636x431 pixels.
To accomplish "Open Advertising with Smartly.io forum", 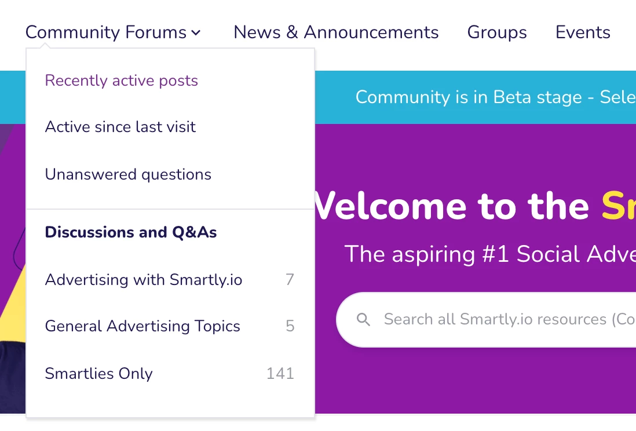I will coord(144,280).
